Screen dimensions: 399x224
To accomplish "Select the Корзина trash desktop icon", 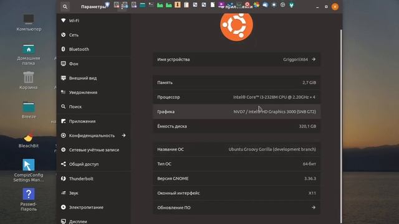I will coord(29,80).
